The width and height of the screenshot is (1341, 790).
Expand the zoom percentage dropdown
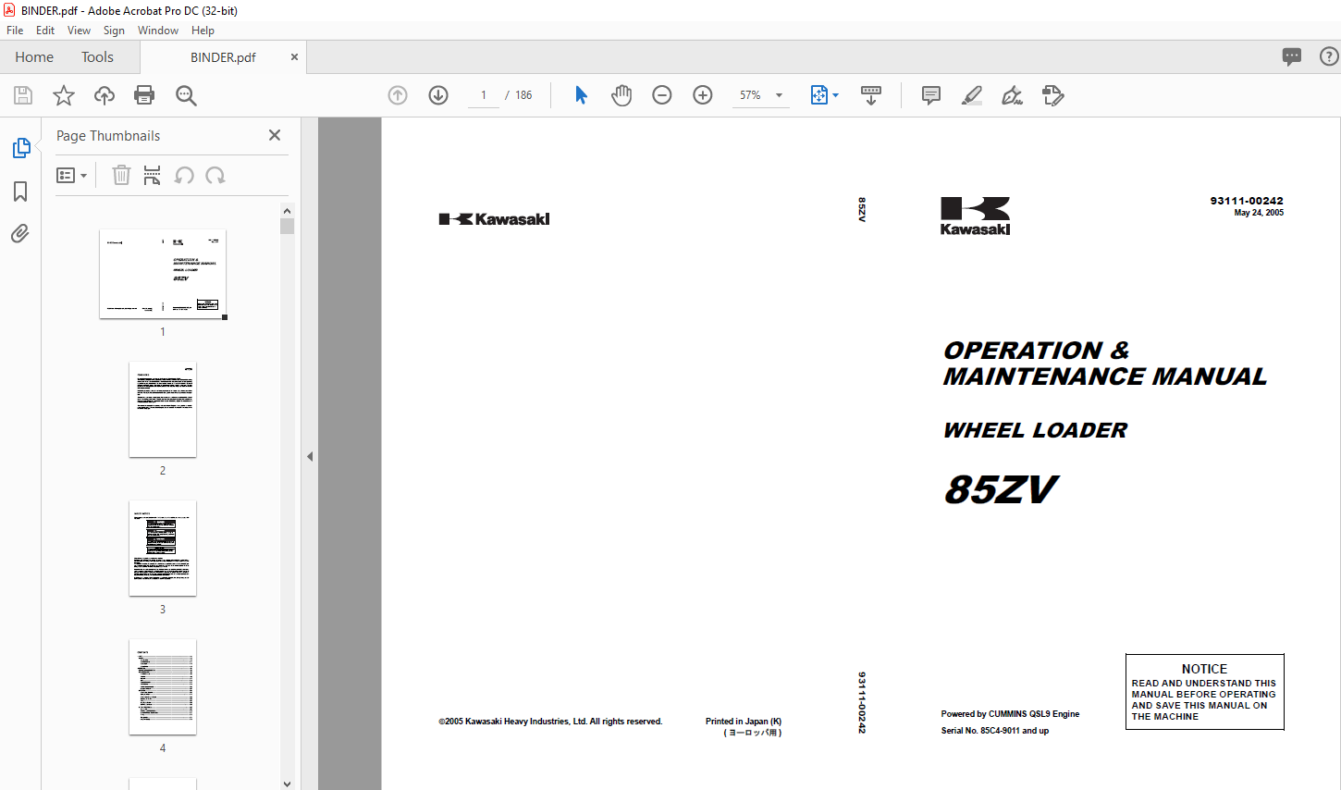click(x=779, y=95)
